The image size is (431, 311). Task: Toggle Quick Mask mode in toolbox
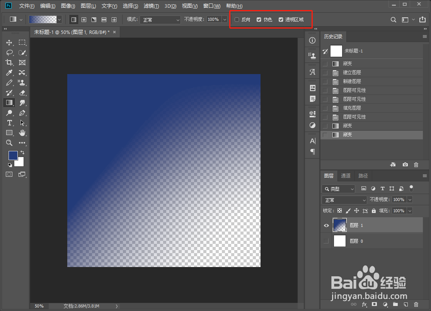pyautogui.click(x=9, y=174)
